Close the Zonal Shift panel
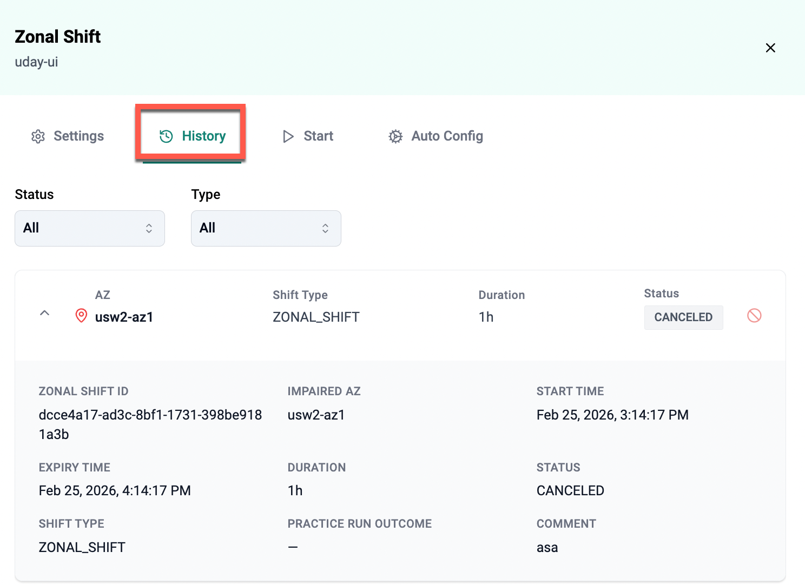Image resolution: width=805 pixels, height=585 pixels. 770,48
